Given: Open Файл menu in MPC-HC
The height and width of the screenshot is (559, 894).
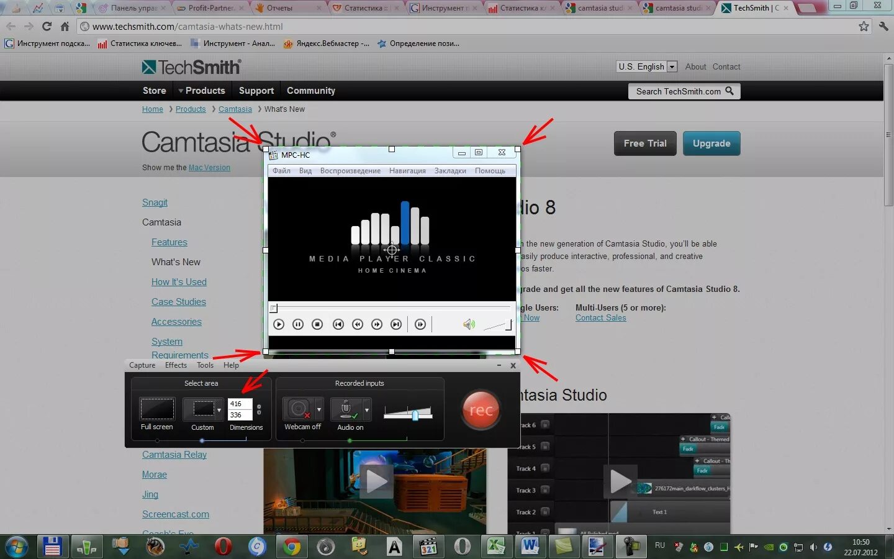Looking at the screenshot, I should tap(281, 171).
